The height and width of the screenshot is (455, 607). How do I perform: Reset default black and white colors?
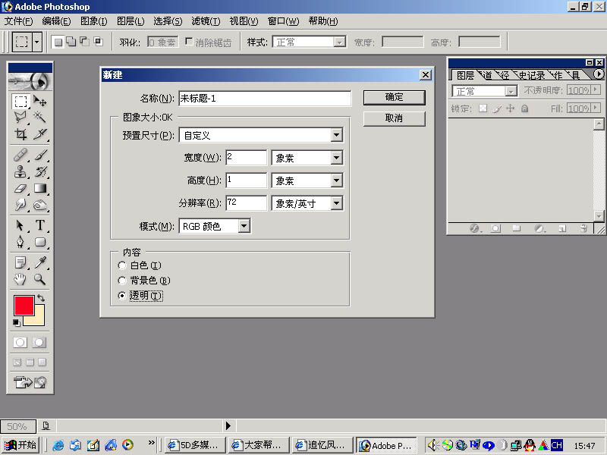click(16, 323)
